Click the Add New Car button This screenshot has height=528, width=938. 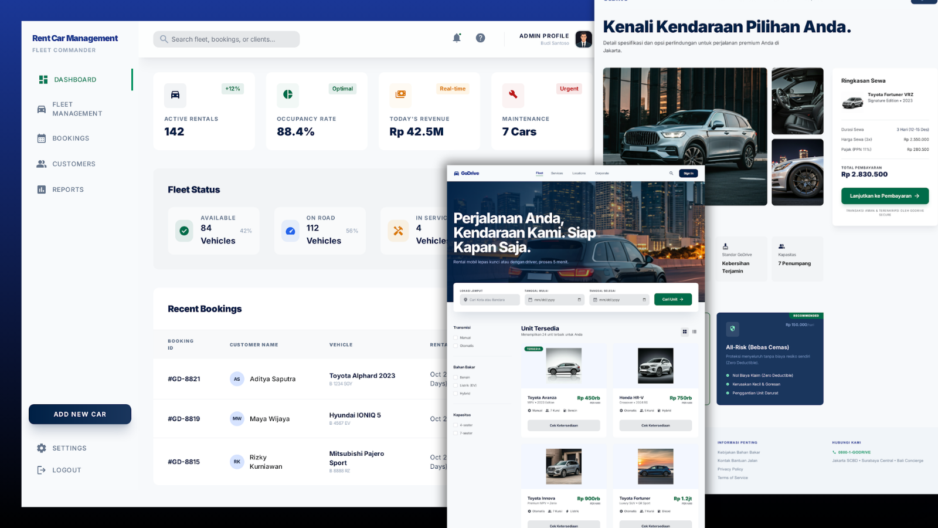tap(80, 414)
